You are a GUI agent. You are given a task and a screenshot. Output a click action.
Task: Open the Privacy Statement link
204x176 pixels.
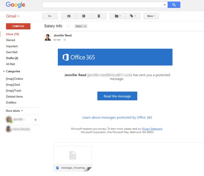coord(152,129)
